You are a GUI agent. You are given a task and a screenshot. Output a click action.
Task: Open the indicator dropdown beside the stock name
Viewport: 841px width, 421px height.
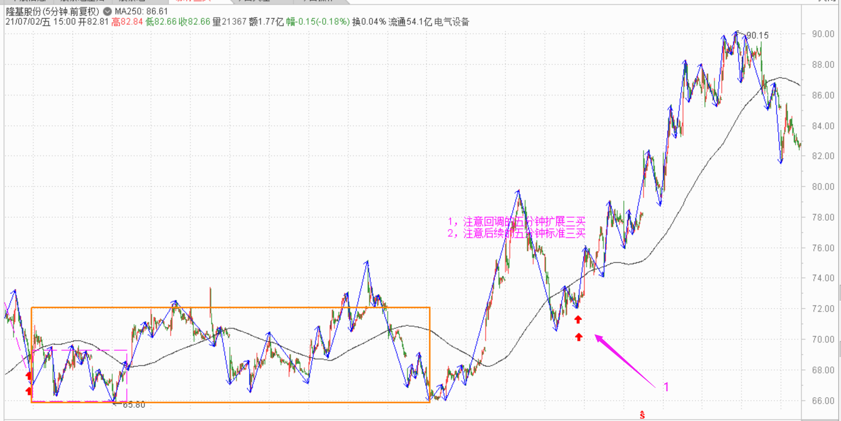pyautogui.click(x=107, y=11)
